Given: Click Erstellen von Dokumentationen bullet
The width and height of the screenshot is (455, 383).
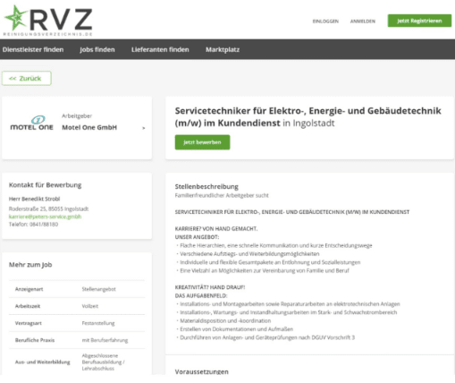Looking at the screenshot, I should coord(236,329).
